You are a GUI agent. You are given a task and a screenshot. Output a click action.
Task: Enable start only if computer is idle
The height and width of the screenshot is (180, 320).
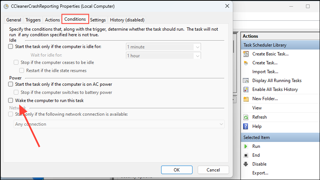click(x=11, y=47)
